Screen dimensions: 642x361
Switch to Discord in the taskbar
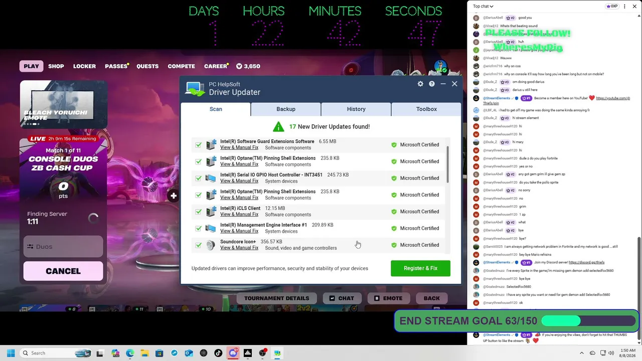(x=233, y=353)
